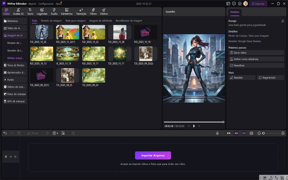Open the Transição tool

tap(81, 11)
